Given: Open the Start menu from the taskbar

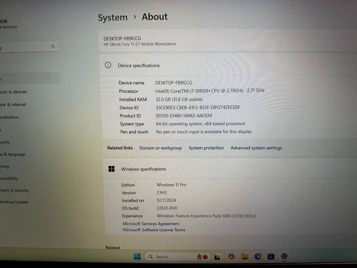Looking at the screenshot, I should (x=136, y=256).
